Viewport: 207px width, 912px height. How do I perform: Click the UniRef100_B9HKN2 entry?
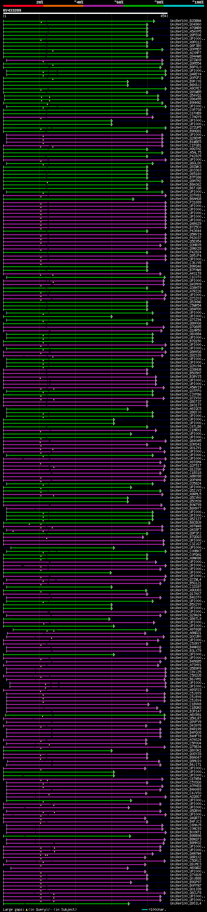(186, 103)
